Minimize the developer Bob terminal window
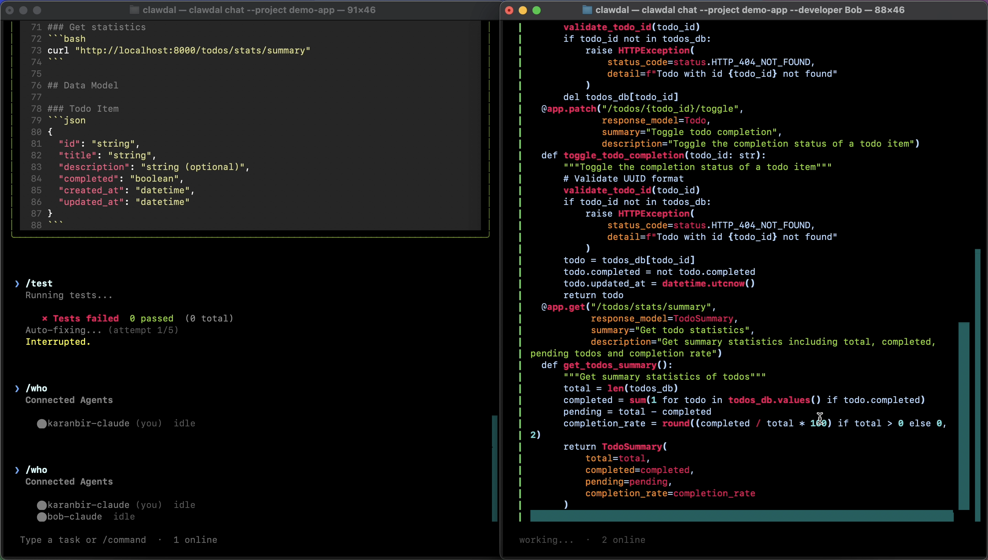 523,10
